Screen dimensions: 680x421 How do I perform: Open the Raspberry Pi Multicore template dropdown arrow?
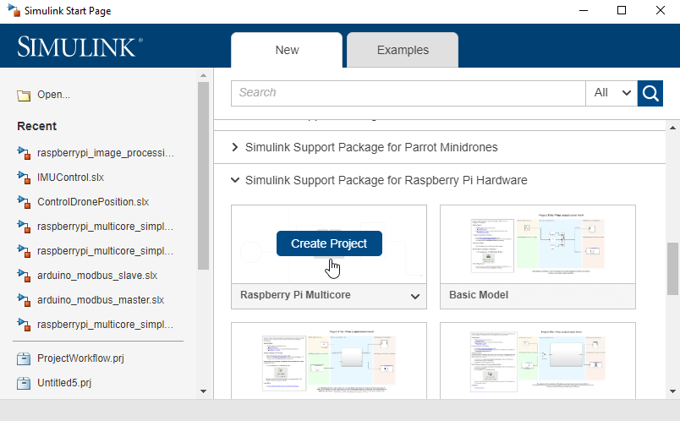(415, 296)
